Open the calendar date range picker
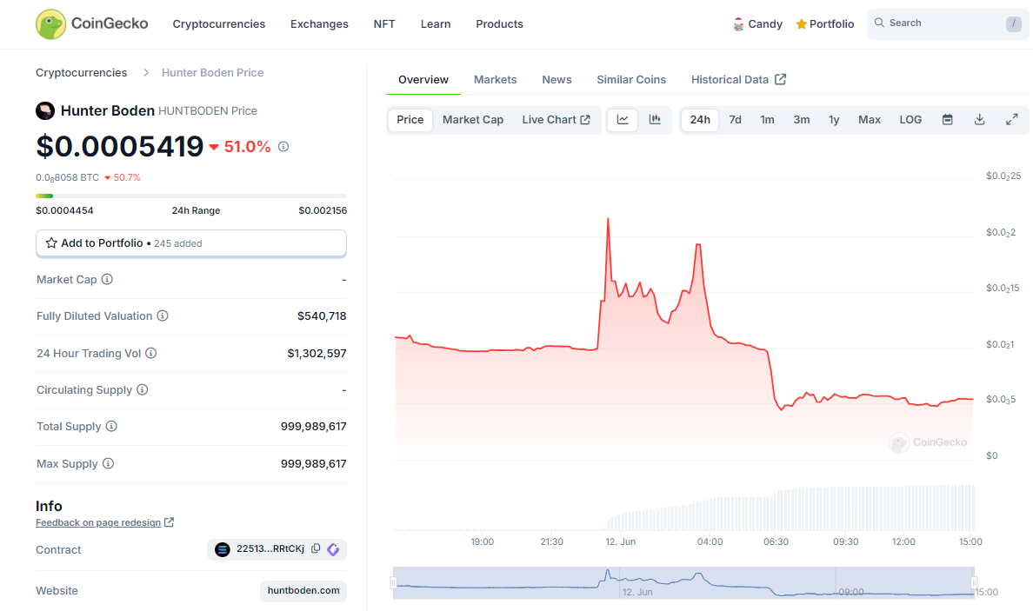1033x611 pixels. [948, 120]
